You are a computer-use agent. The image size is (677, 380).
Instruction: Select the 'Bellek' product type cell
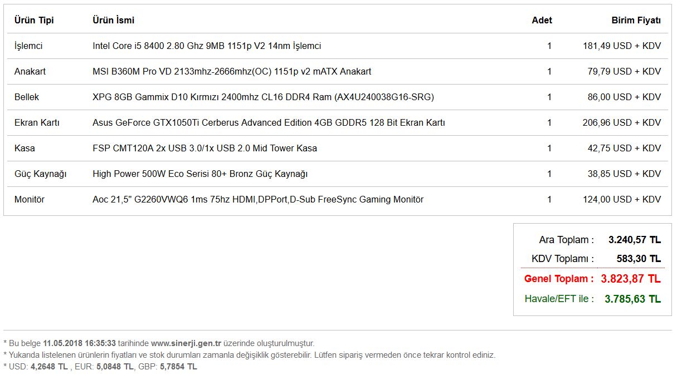[27, 97]
